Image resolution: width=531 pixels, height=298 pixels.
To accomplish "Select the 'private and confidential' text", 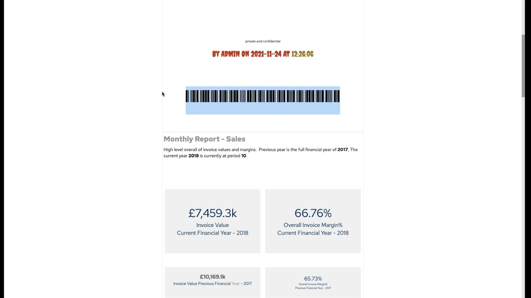I will tap(263, 41).
